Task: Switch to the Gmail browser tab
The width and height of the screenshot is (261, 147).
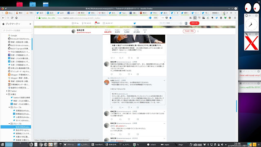Action: click(82, 13)
